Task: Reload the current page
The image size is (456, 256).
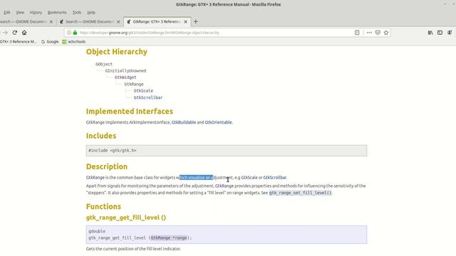Action: click(x=15, y=33)
